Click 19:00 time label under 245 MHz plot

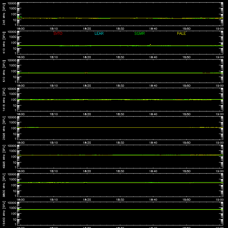point(219,29)
